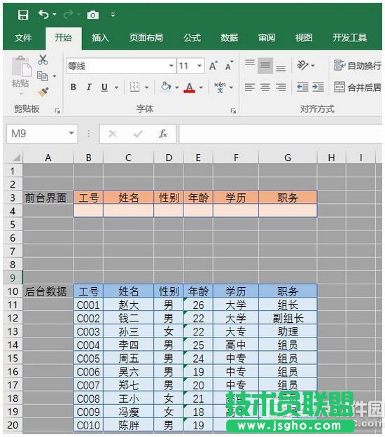Click cell containing C005
Image resolution: width=385 pixels, height=437 pixels.
[x=88, y=359]
